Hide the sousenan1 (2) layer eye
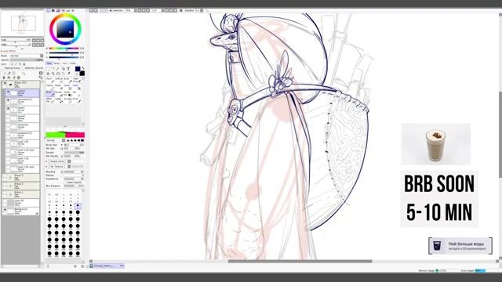This screenshot has width=502, height=282. click(8, 100)
